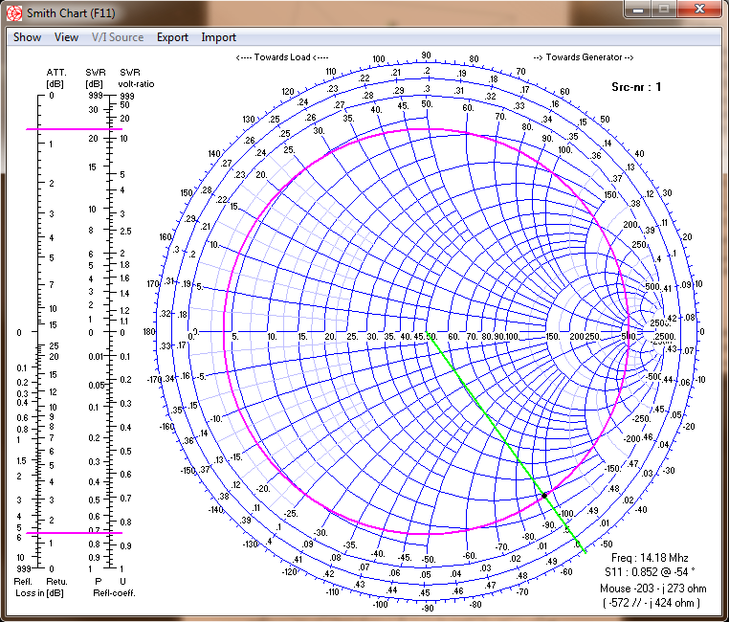Screen dimensions: 729x622
Task: Open the View menu
Action: (66, 37)
